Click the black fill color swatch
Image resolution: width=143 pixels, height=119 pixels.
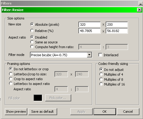tap(38, 98)
